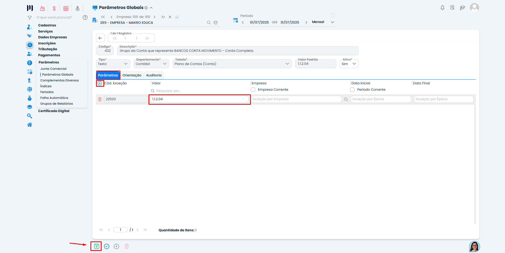This screenshot has height=253, width=505.
Task: Open the Auditoria tab
Action: (x=154, y=75)
